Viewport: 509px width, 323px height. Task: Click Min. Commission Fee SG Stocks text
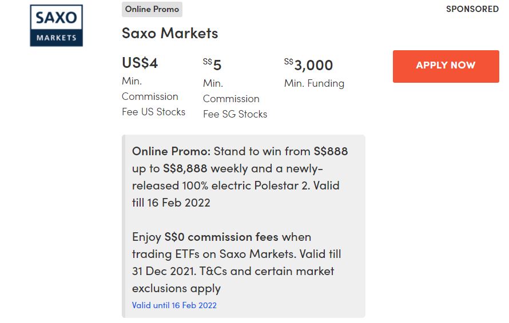coord(234,99)
